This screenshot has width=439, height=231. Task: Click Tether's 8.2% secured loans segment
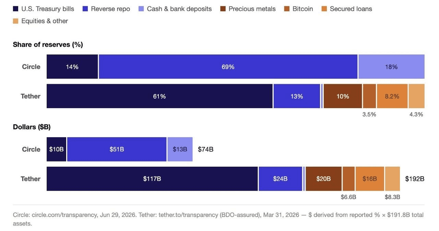tap(392, 96)
